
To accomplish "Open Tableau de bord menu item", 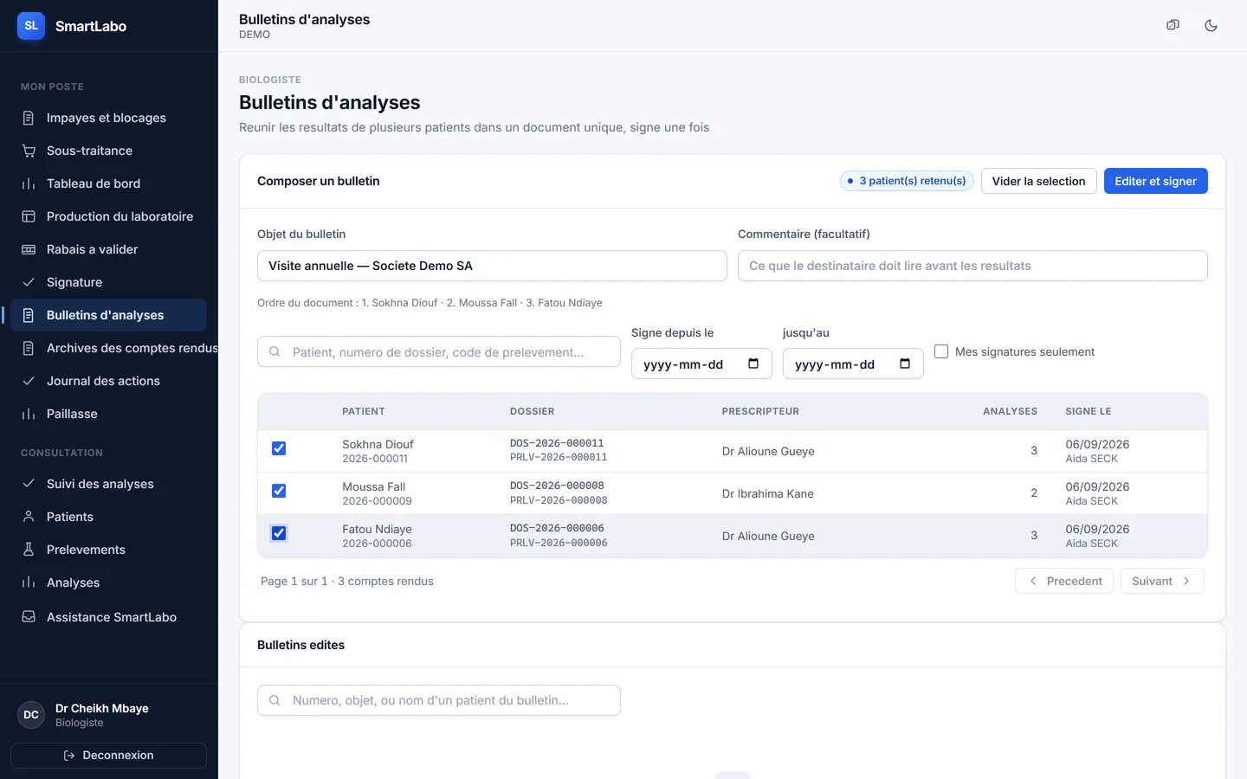I will [108, 183].
